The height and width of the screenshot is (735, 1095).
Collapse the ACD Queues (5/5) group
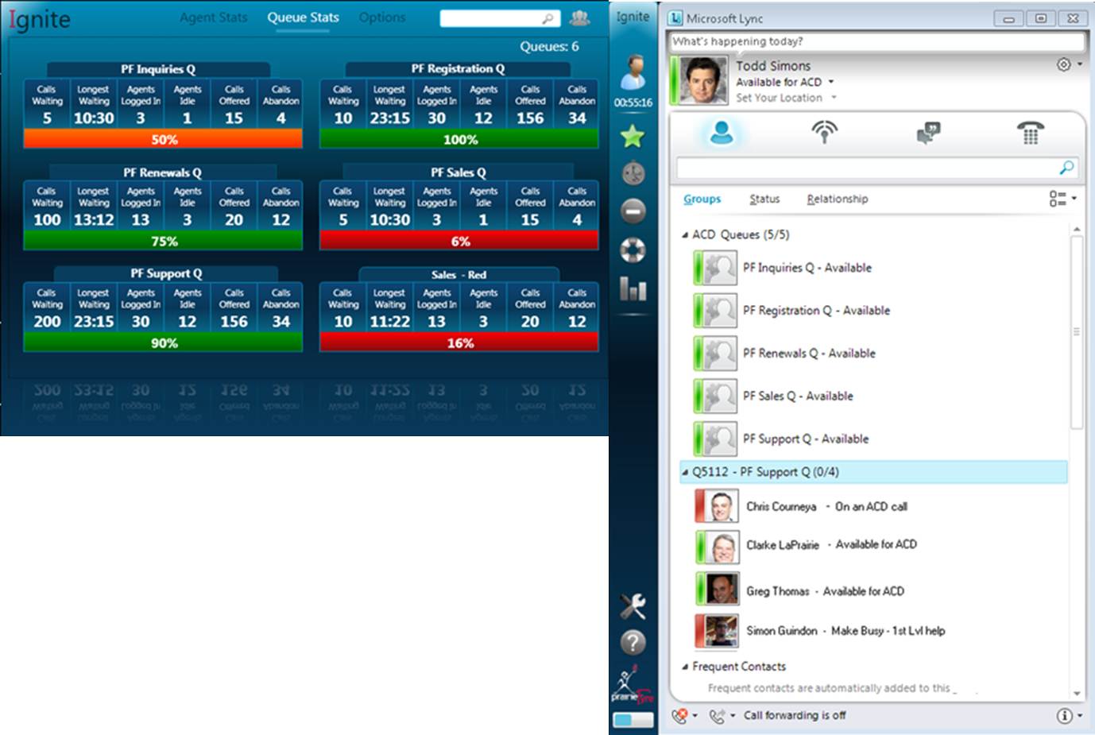click(x=685, y=235)
